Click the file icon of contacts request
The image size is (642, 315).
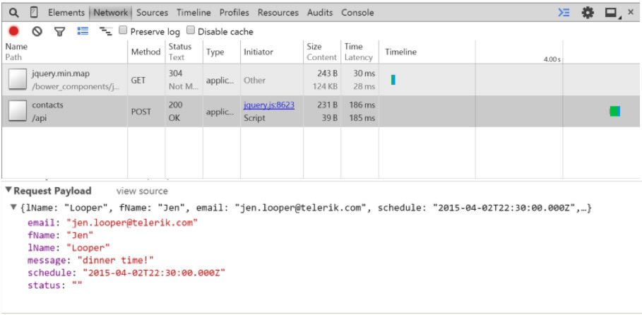18,111
